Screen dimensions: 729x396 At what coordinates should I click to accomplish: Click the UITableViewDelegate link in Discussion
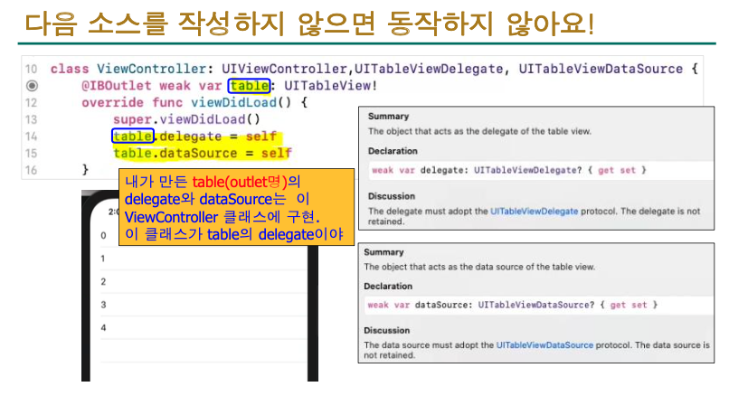tap(534, 211)
